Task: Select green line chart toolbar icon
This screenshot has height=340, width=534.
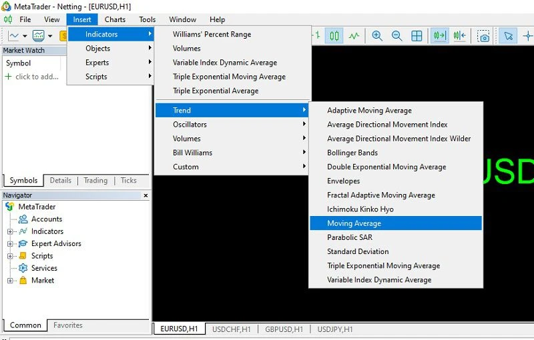Action: (x=354, y=36)
